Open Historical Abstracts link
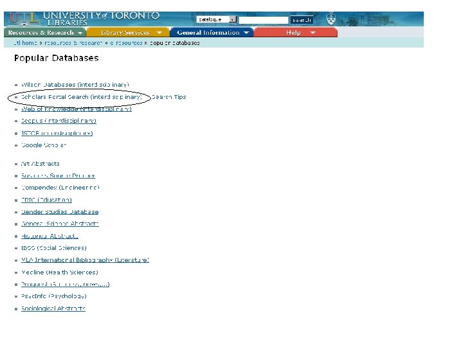 click(50, 236)
